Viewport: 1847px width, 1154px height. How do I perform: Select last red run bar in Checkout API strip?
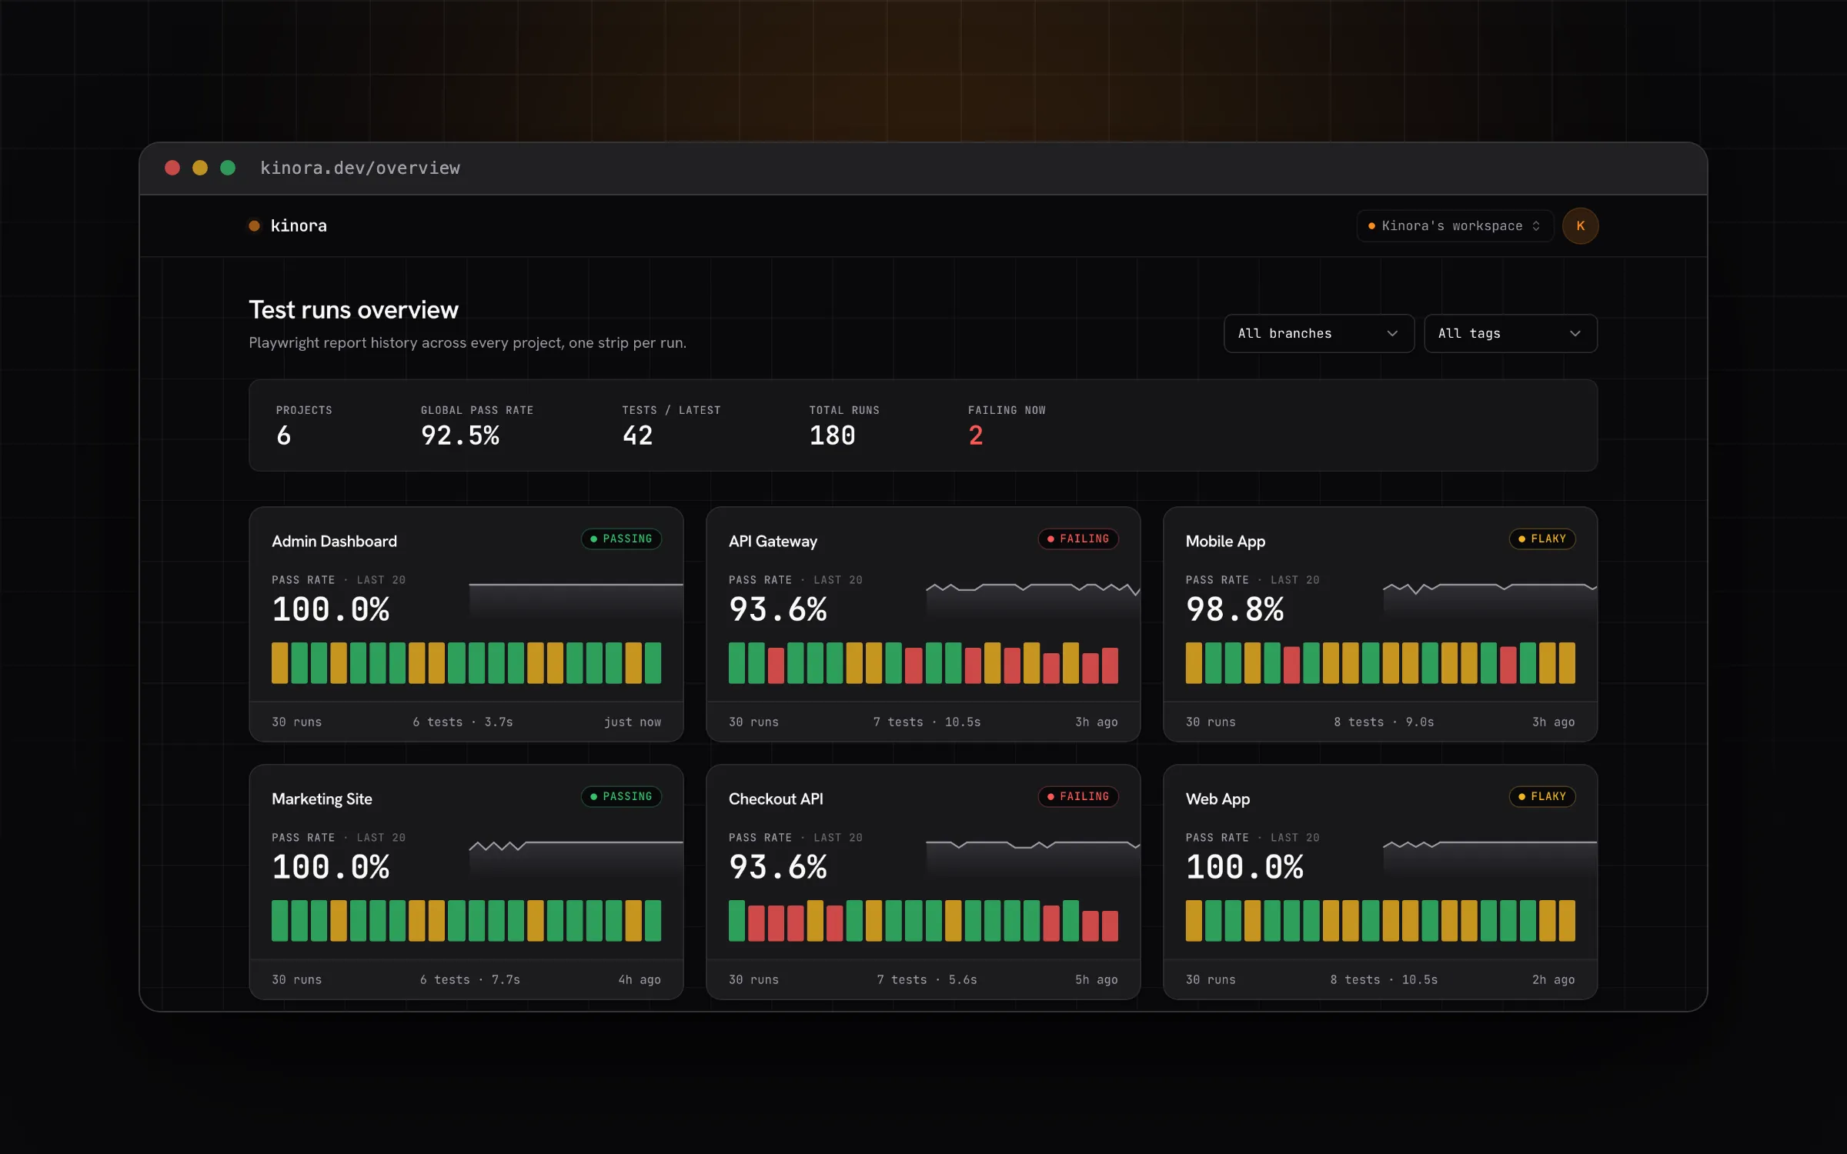click(1110, 926)
